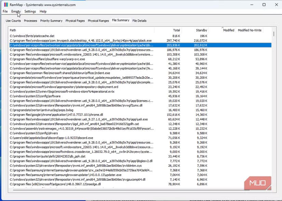282x201 pixels.
Task: Select the discord.exe row
Action: 140,138
